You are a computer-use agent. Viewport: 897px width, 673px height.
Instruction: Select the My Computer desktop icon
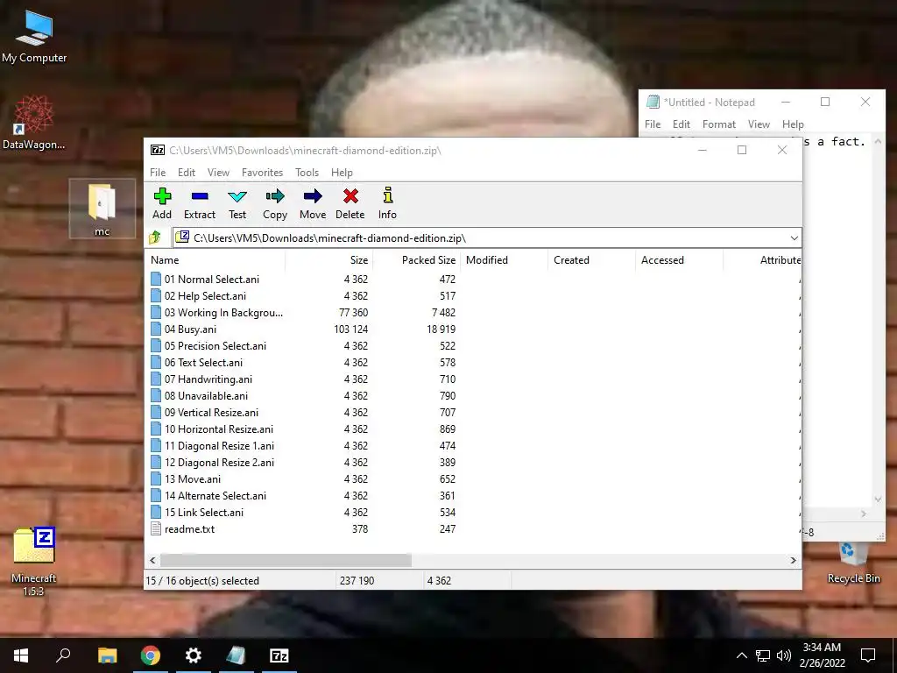coord(34,37)
